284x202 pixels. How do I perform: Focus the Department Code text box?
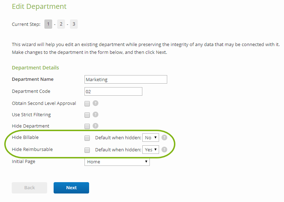113,91
